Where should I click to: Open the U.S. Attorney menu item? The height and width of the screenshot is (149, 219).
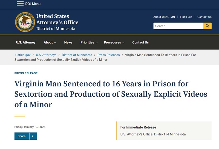click(x=26, y=42)
